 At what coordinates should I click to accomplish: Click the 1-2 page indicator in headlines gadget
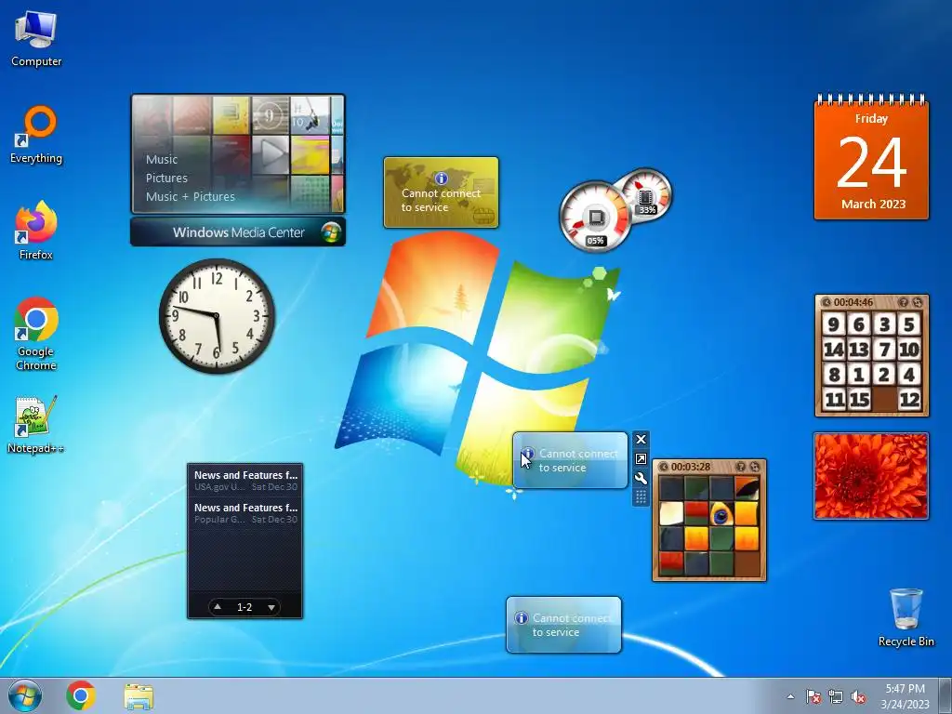[245, 606]
